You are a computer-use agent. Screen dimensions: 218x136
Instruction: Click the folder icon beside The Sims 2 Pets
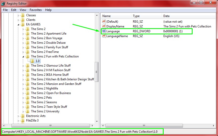click(28, 98)
